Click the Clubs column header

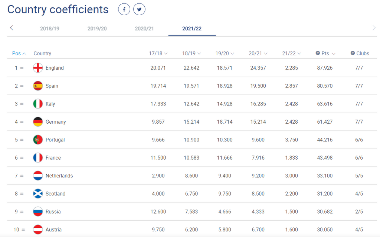(363, 53)
